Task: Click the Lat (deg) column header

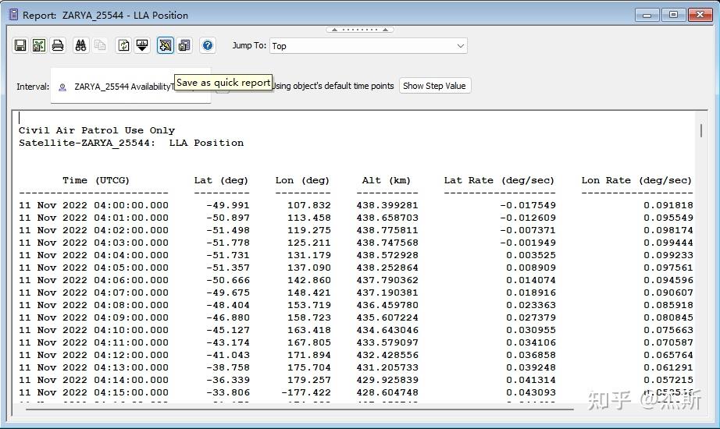Action: pyautogui.click(x=221, y=180)
